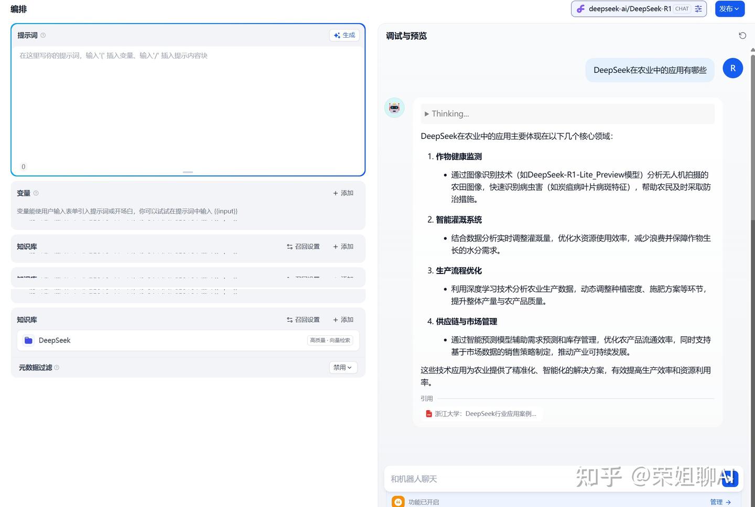Click the 编排 page title
The width and height of the screenshot is (755, 507).
coord(18,9)
